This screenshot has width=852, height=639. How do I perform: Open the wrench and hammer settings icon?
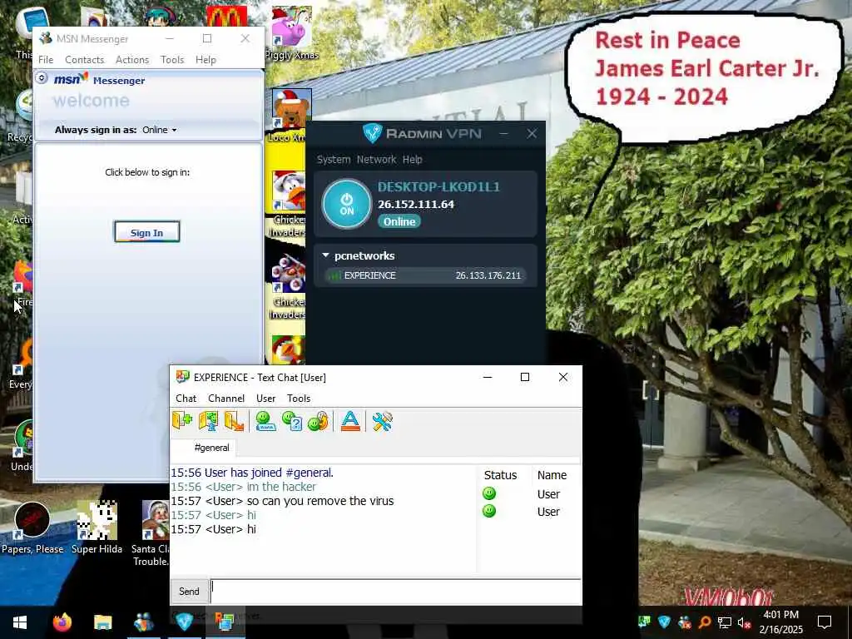click(382, 421)
